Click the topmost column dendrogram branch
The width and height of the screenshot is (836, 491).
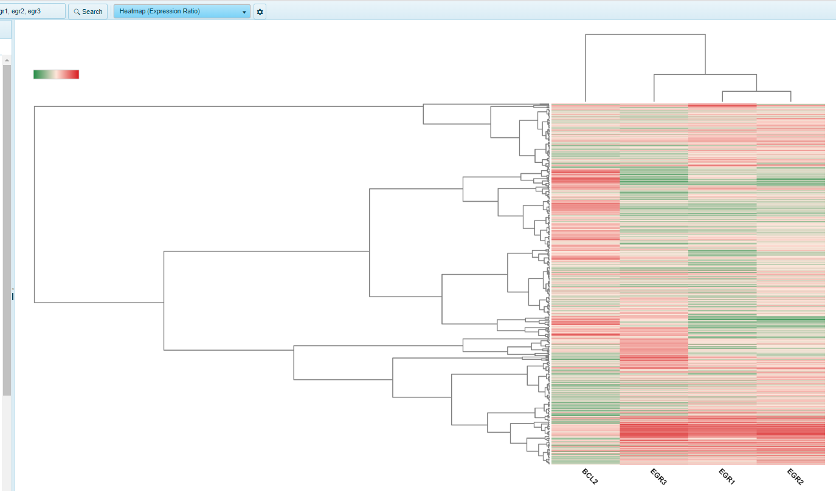coord(644,35)
